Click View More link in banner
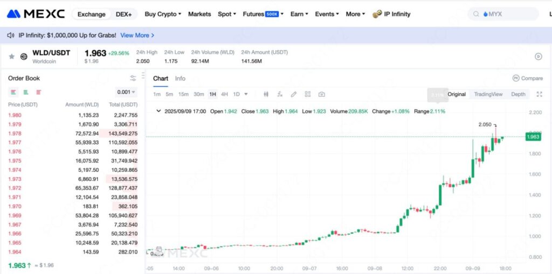The width and height of the screenshot is (552, 274). (x=137, y=35)
